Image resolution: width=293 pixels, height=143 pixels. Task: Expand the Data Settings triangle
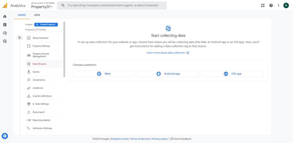(33, 104)
